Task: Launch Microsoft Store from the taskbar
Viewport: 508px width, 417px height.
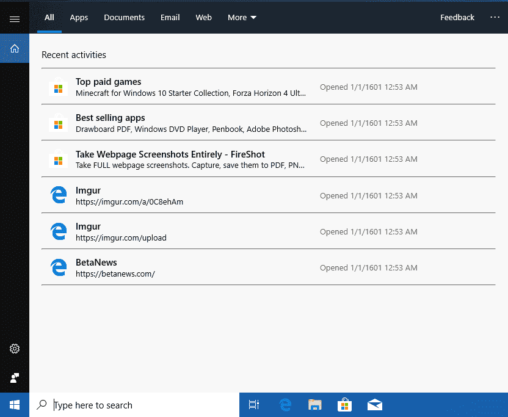Action: (345, 405)
